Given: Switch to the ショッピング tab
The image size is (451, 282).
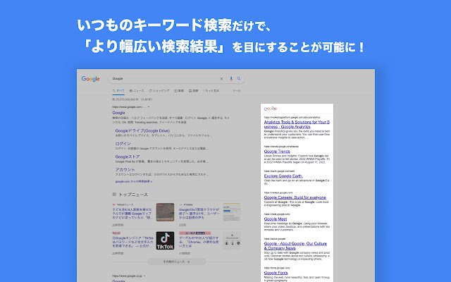Looking at the screenshot, I should (x=159, y=91).
